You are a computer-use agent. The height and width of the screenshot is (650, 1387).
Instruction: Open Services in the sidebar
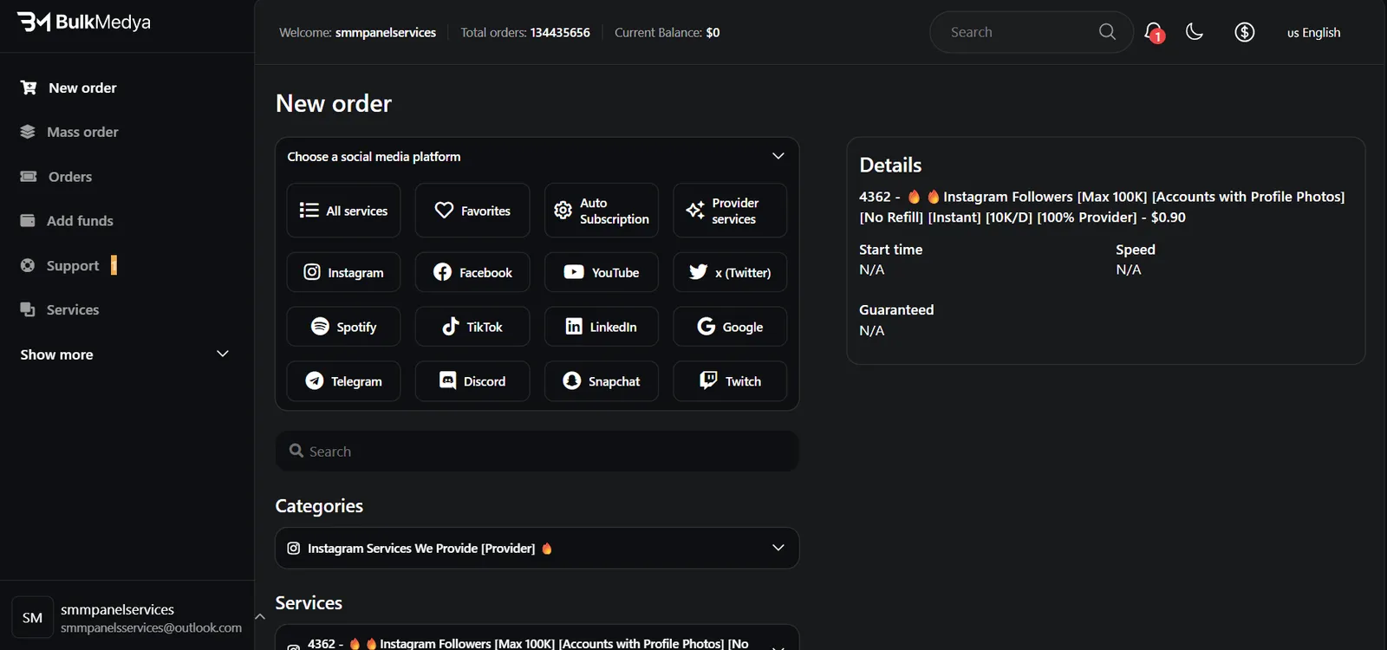coord(59,309)
